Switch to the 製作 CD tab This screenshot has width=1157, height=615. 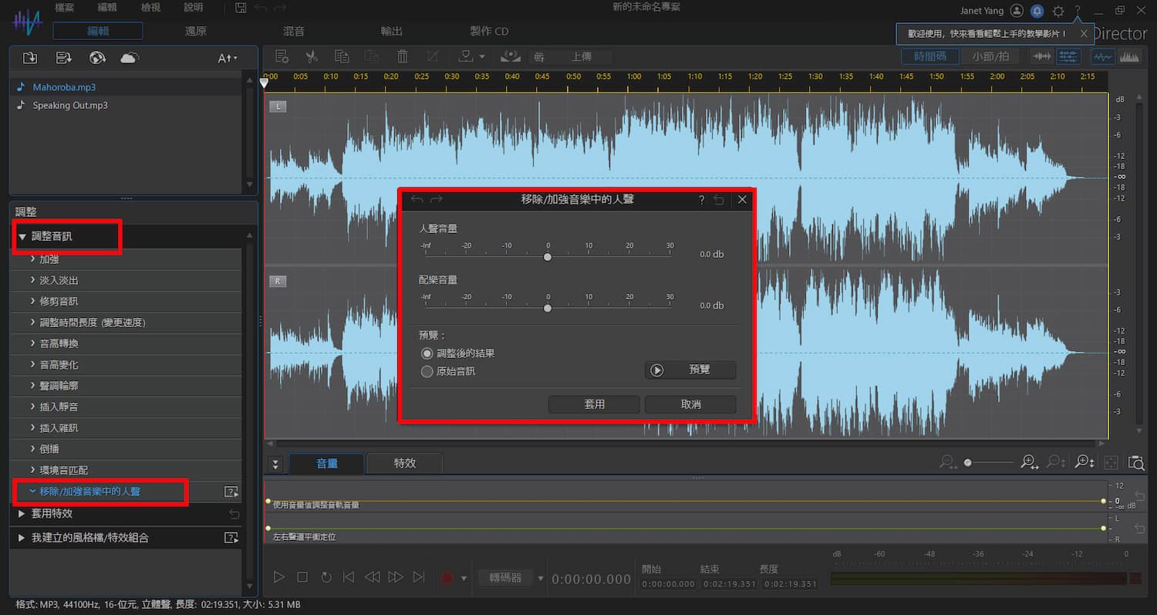489,31
